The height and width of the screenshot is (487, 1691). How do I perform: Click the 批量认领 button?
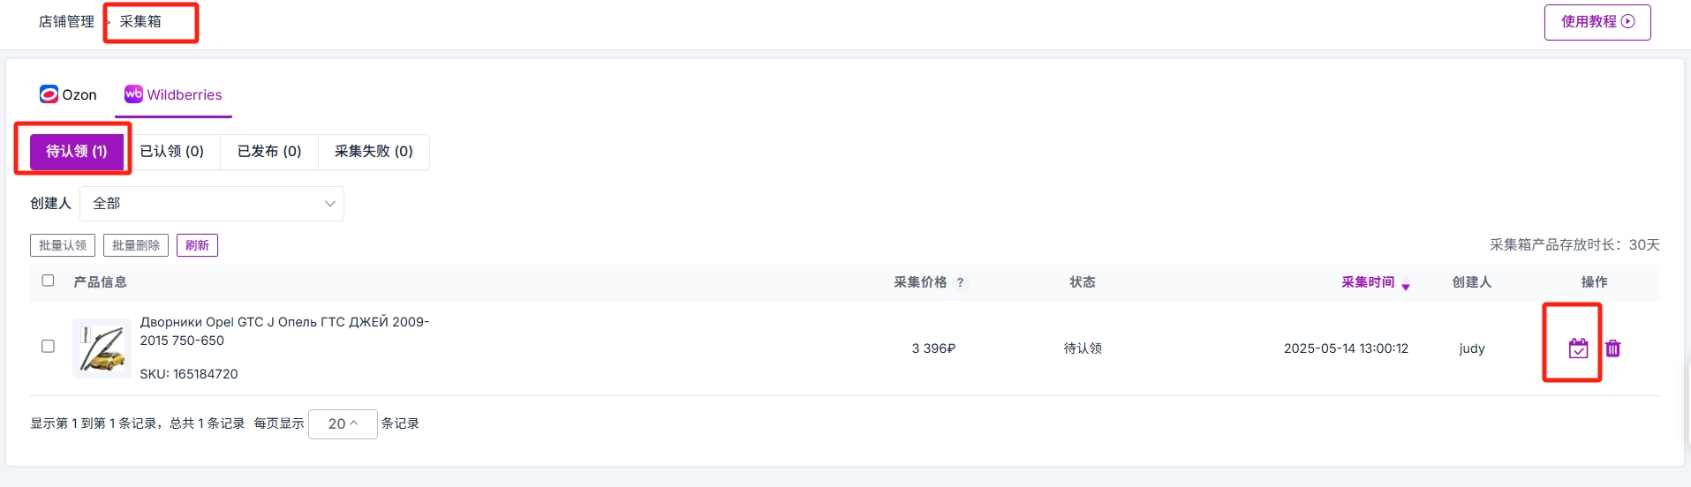[x=63, y=245]
